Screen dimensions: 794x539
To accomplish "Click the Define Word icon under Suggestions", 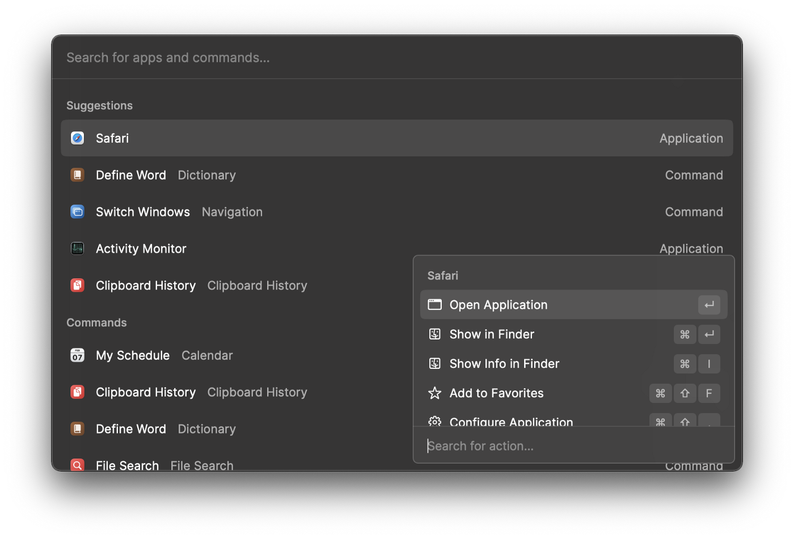I will click(x=78, y=175).
